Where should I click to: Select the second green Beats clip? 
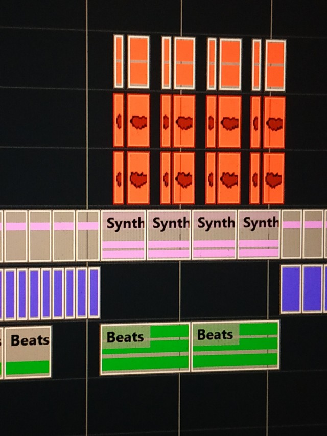(x=236, y=346)
